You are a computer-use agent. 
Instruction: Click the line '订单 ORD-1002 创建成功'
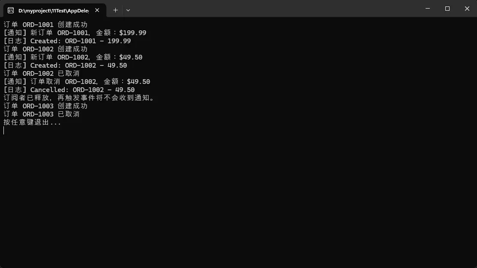click(x=45, y=49)
